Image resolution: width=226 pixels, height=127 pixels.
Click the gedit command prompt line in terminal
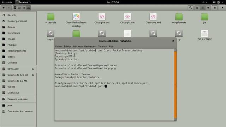(x=81, y=86)
